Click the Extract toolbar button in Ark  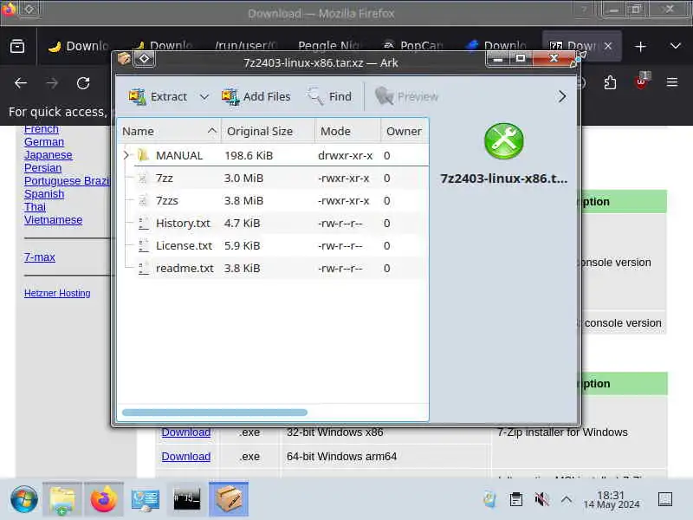pyautogui.click(x=158, y=96)
